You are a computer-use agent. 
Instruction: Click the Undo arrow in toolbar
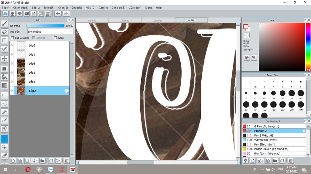58,14
